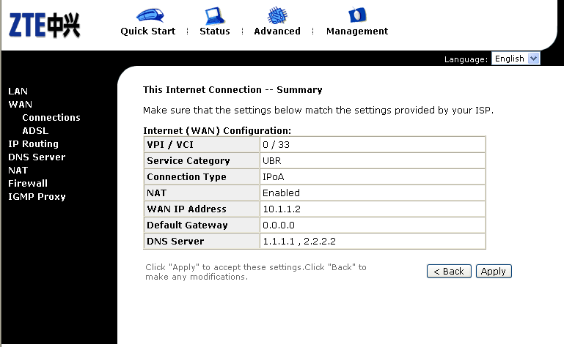
Task: Open the Quick Start menu label
Action: [148, 31]
